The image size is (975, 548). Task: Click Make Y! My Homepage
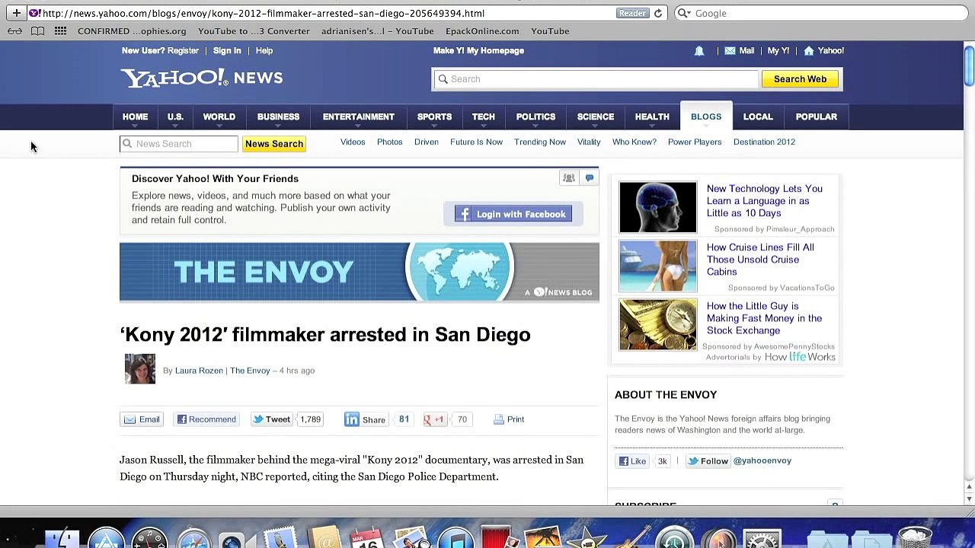[x=478, y=51]
